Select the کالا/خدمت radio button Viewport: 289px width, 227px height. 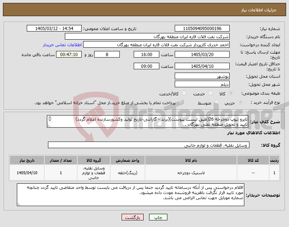click(x=184, y=93)
